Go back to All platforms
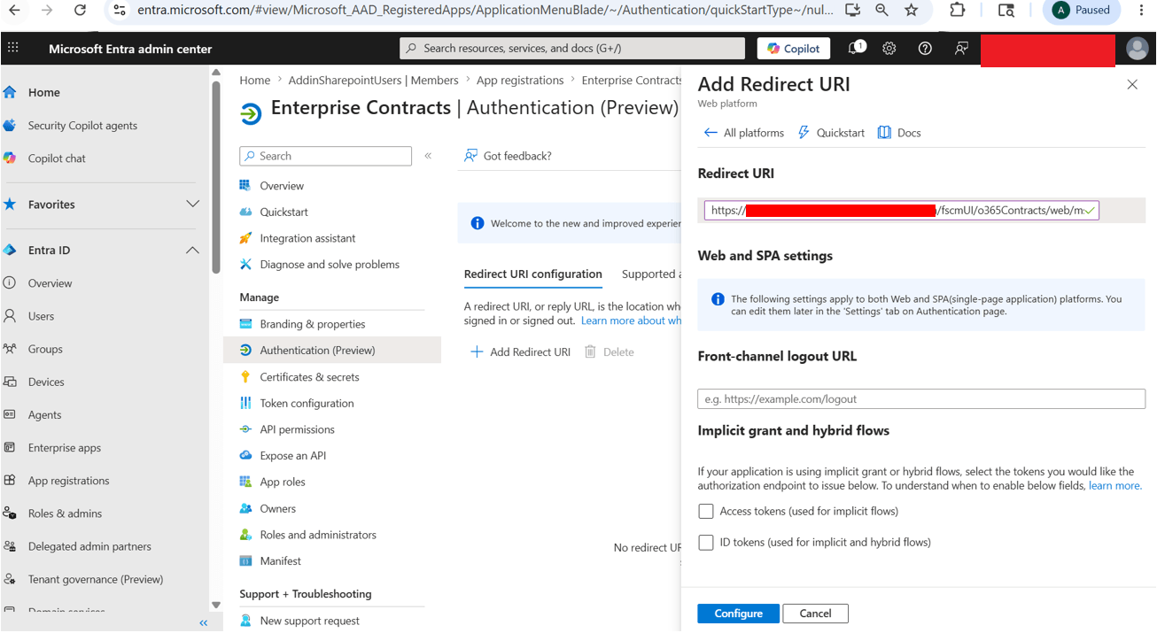 click(x=743, y=133)
